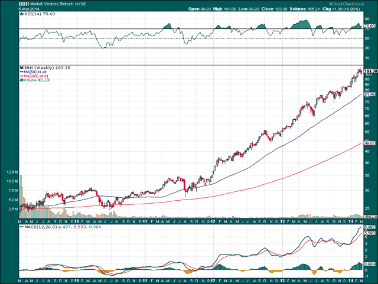Click the 5.593 signal value tag
Viewport: 378px width, 284px height.
point(370,233)
